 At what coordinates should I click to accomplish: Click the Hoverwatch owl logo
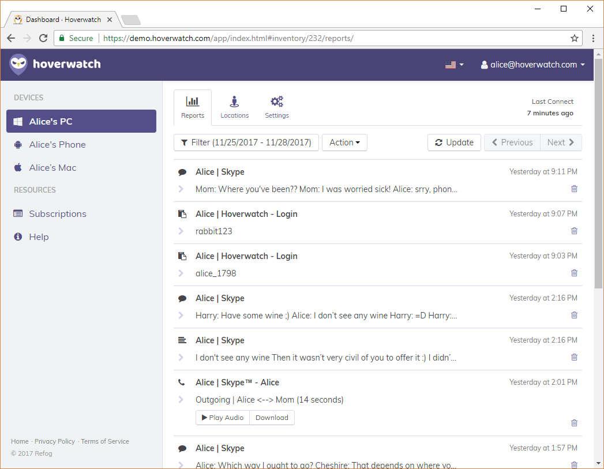pyautogui.click(x=18, y=64)
